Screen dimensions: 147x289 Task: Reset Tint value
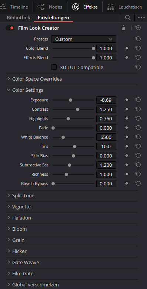point(138,146)
